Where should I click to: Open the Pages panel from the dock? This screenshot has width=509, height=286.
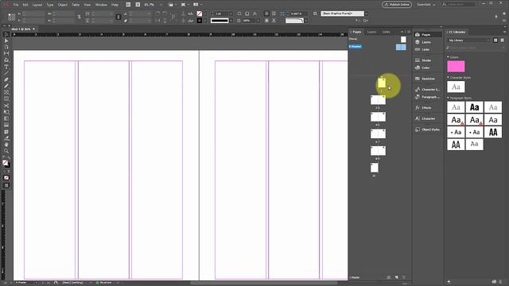pos(428,34)
